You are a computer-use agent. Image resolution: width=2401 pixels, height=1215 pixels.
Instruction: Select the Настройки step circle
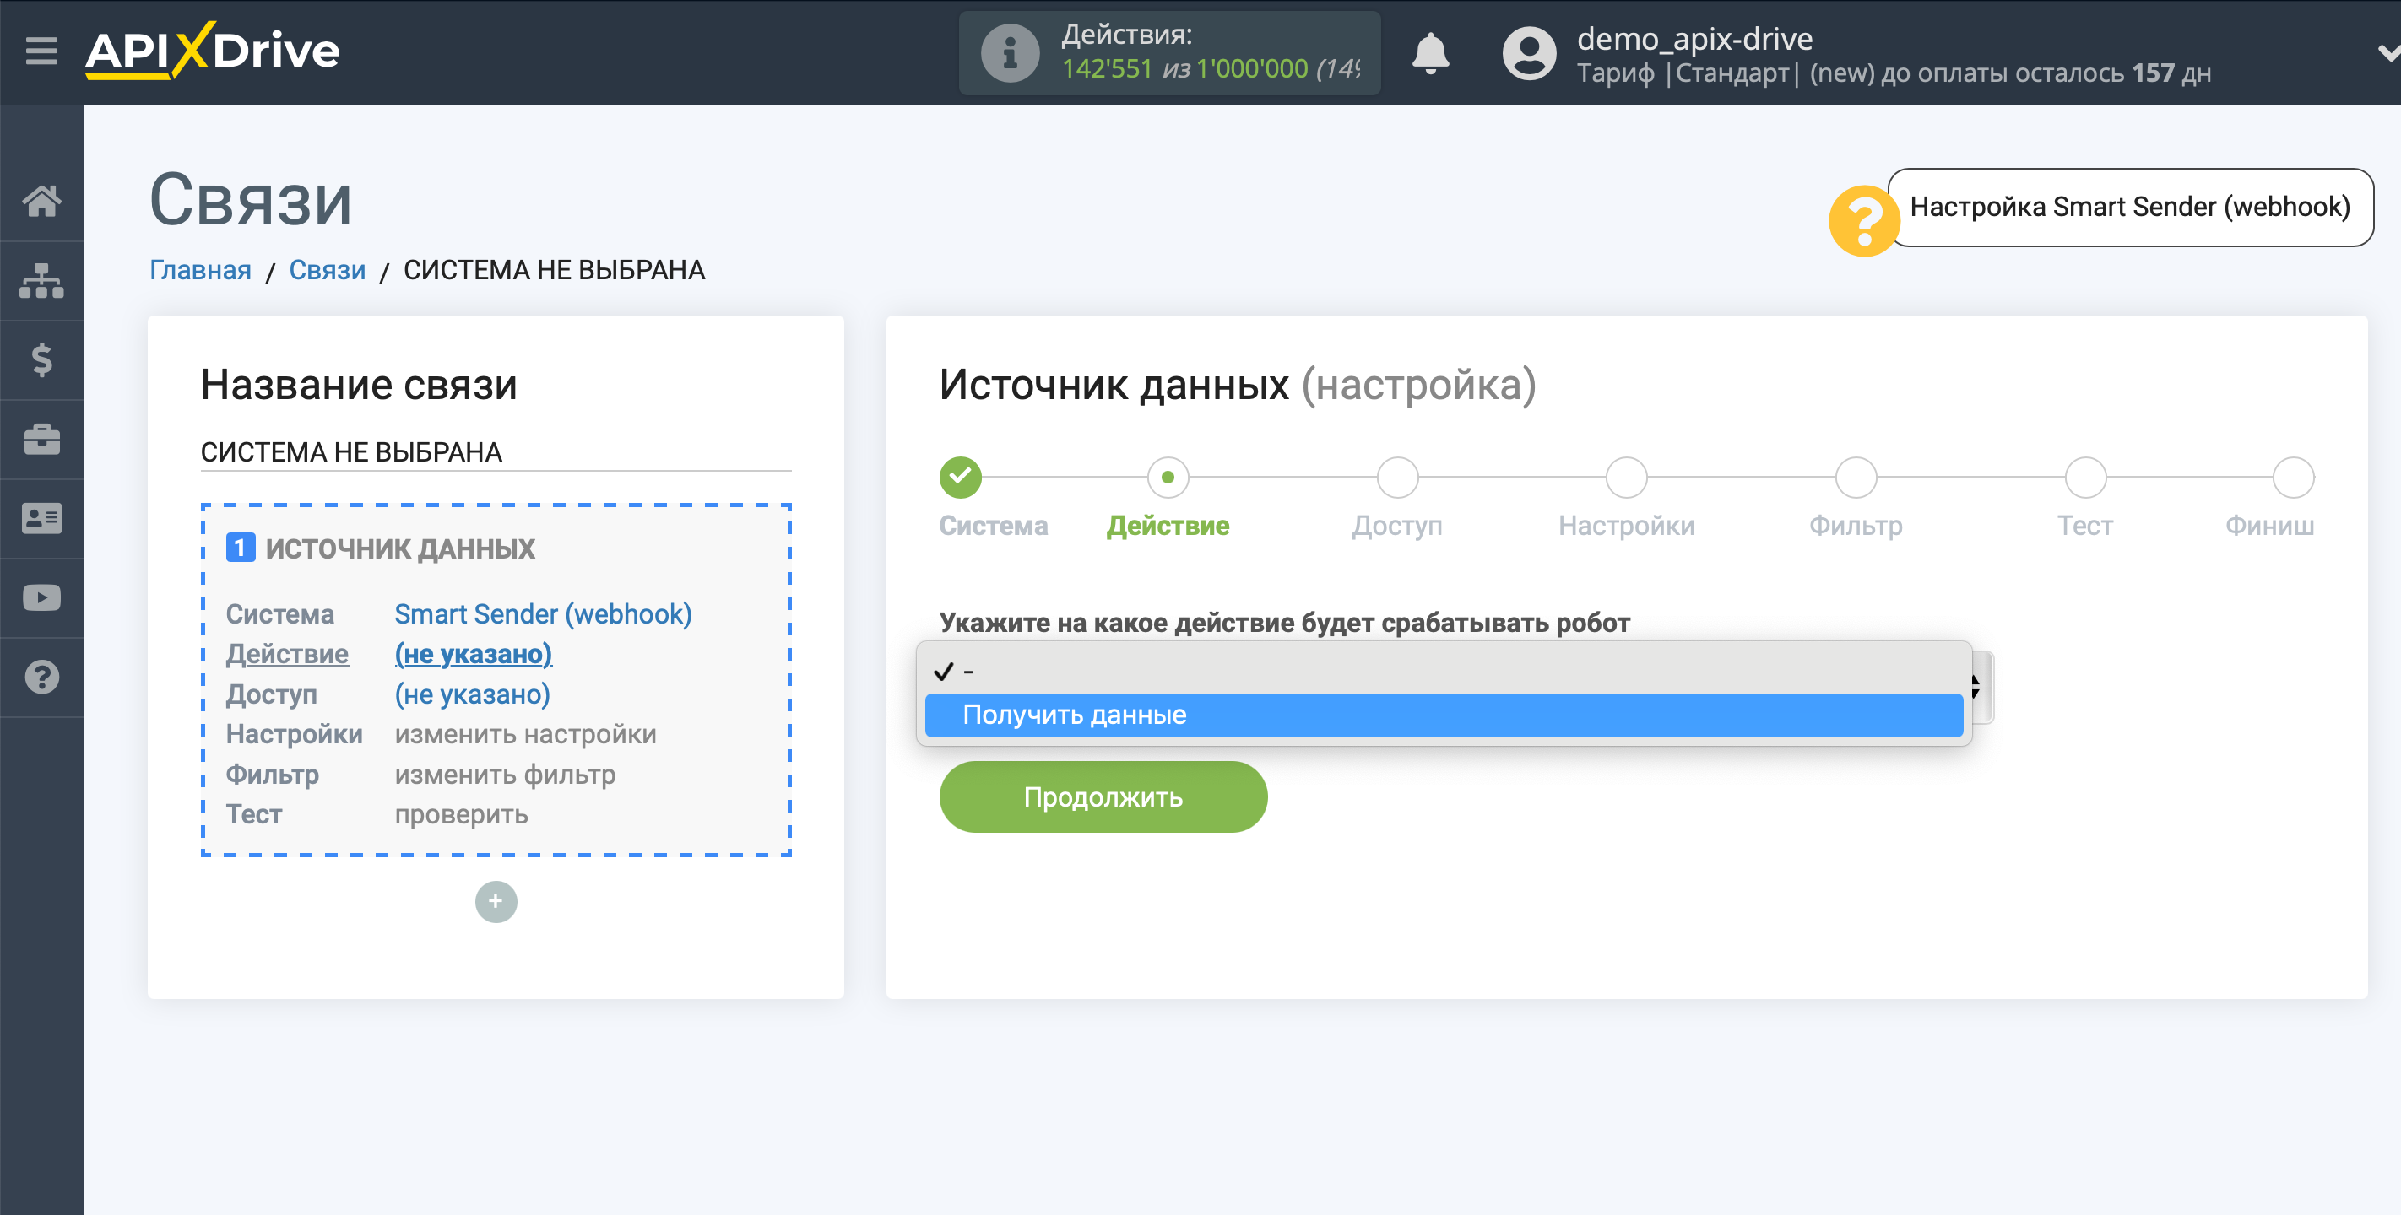pos(1627,477)
